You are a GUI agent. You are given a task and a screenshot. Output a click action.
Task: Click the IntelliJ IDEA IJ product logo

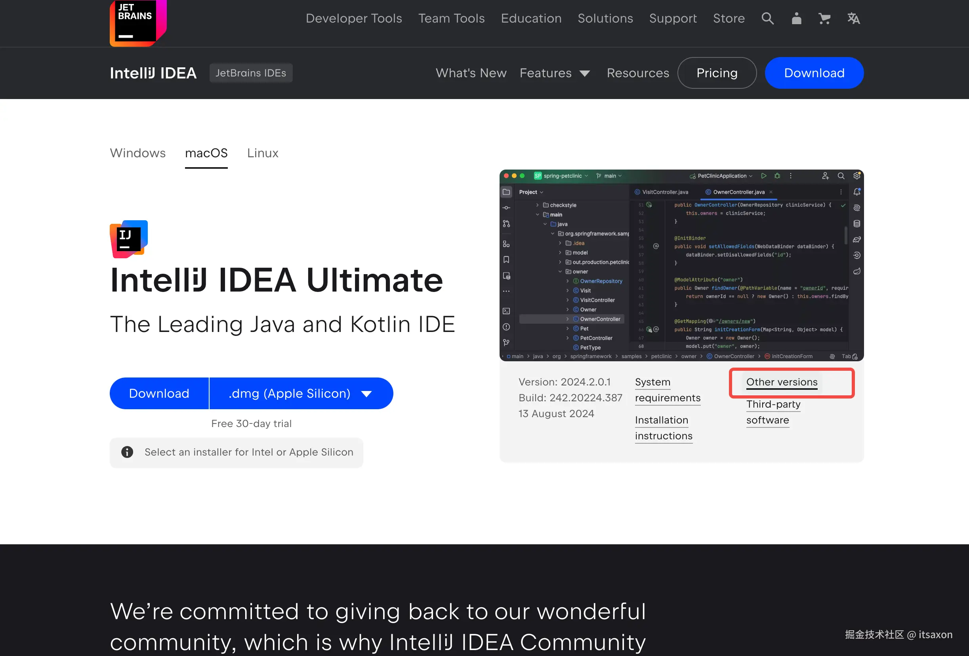click(x=129, y=239)
